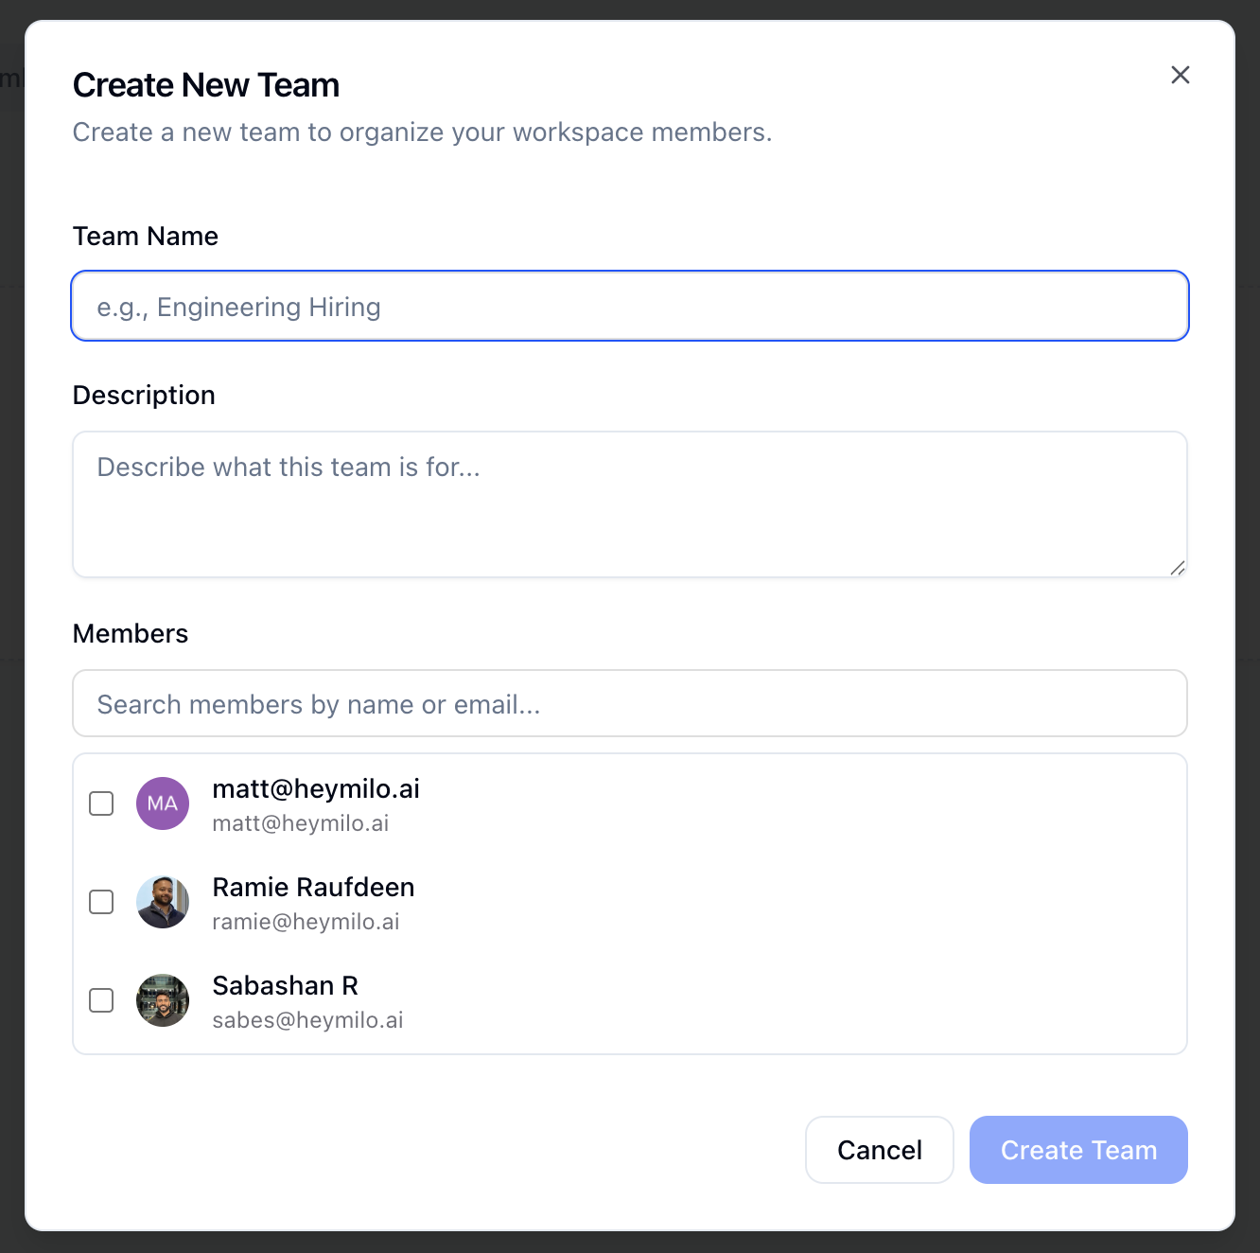Click the Team Name field label
The image size is (1260, 1253).
pos(146,236)
